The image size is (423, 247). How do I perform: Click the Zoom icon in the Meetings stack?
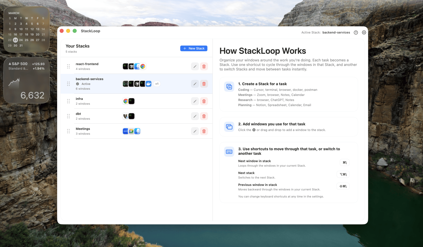(x=125, y=131)
